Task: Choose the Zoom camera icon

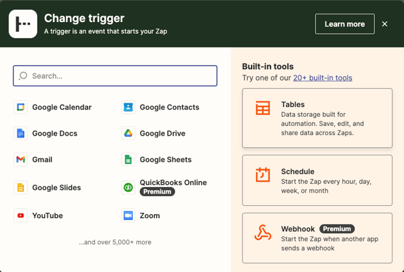Action: (128, 216)
